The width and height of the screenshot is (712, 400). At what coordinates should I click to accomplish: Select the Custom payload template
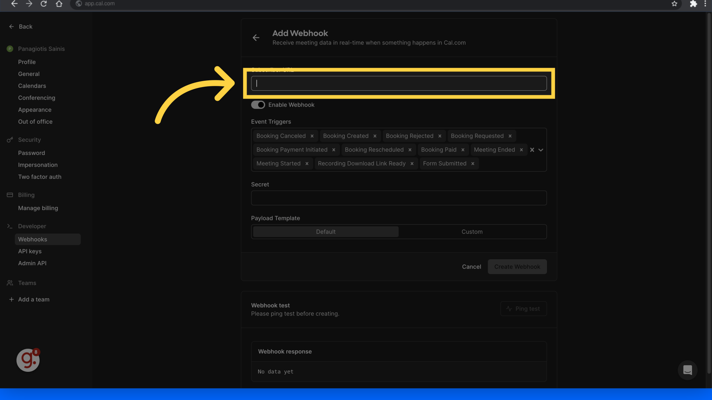coord(472,232)
